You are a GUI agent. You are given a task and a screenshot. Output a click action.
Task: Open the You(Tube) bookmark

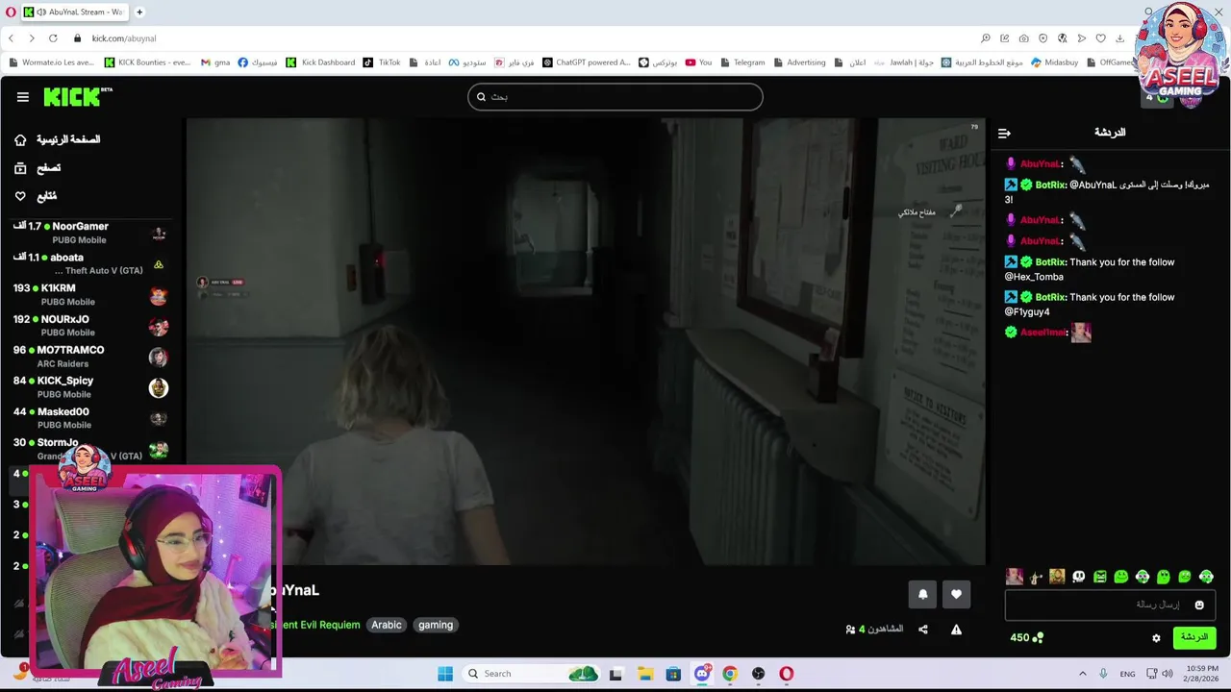698,62
